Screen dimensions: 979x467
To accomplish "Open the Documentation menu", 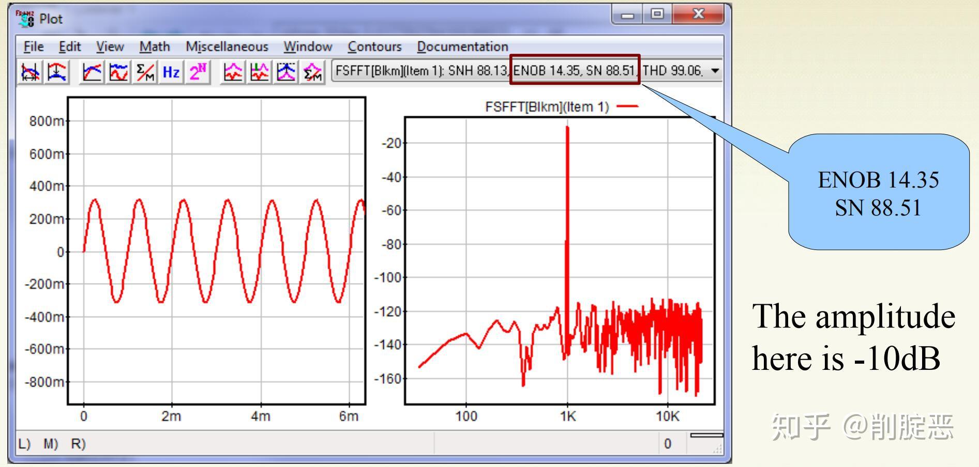I will click(462, 46).
